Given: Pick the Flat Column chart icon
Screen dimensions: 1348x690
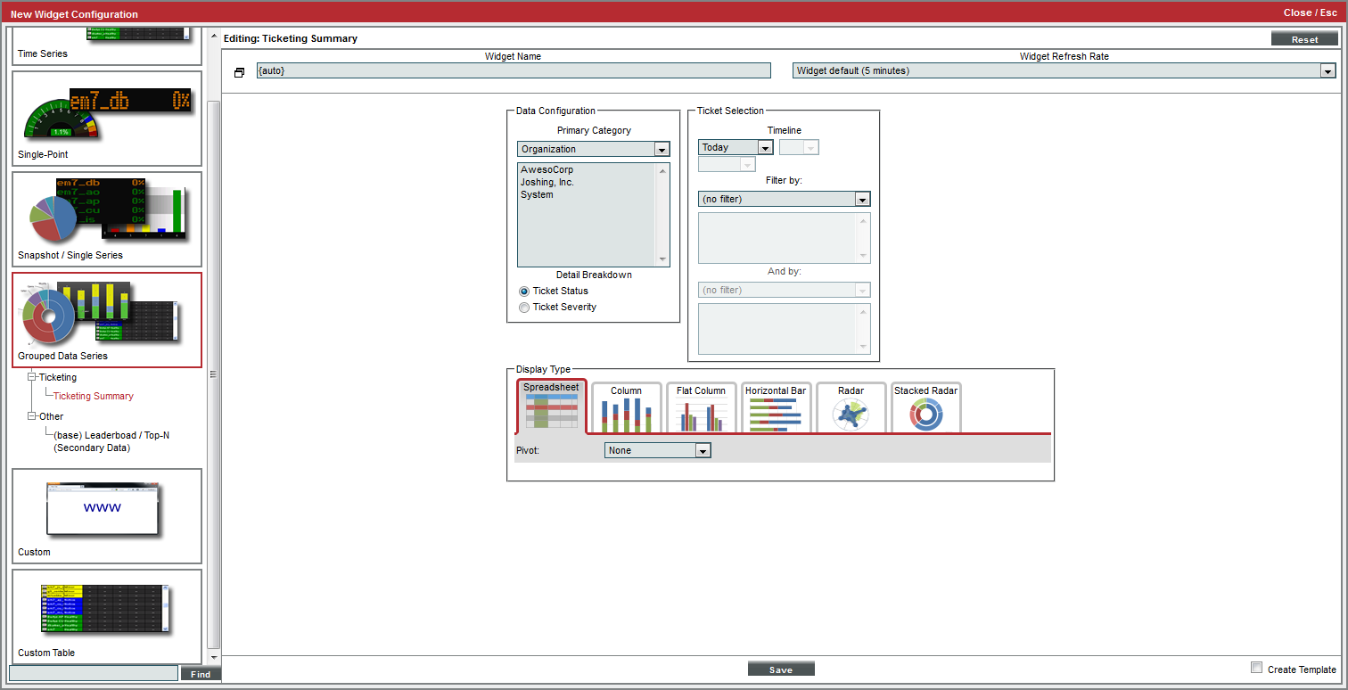Looking at the screenshot, I should pos(701,413).
